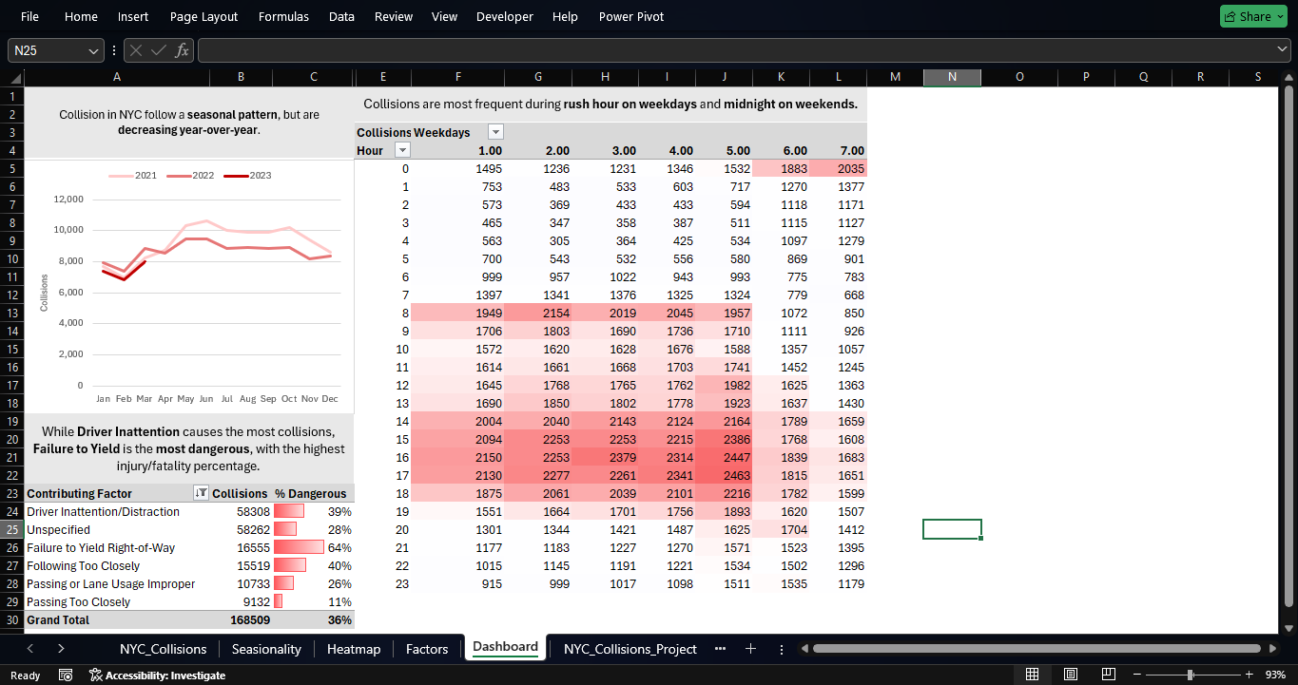Open the Name Box dropdown arrow
The height and width of the screenshot is (685, 1298).
click(93, 50)
